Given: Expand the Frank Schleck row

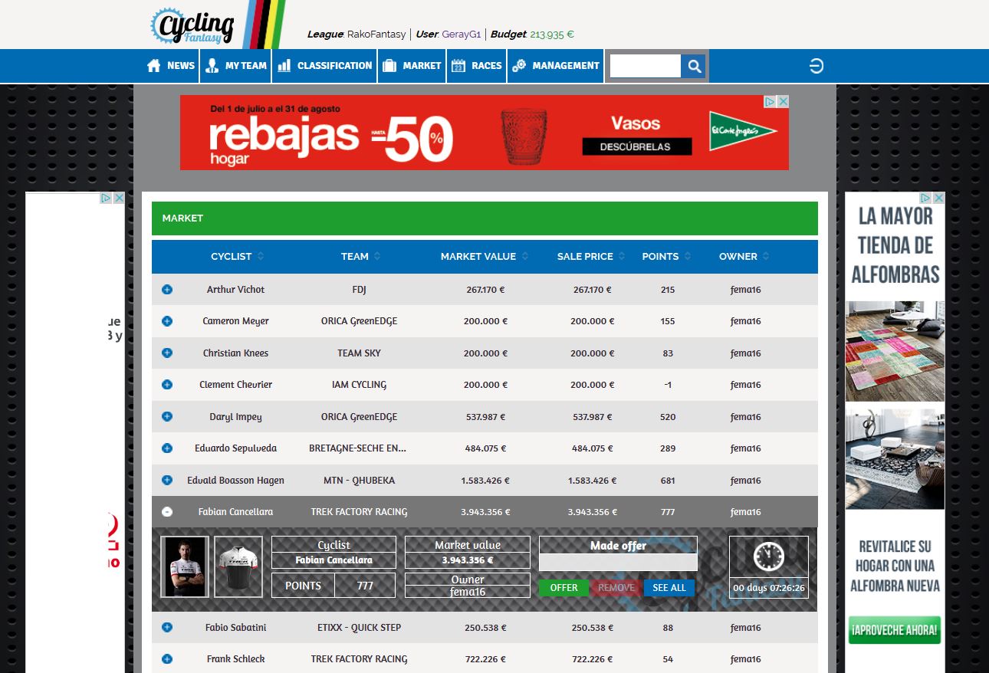Looking at the screenshot, I should pyautogui.click(x=167, y=659).
